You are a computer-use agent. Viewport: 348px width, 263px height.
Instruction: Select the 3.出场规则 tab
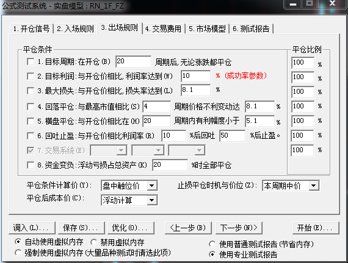click(120, 28)
